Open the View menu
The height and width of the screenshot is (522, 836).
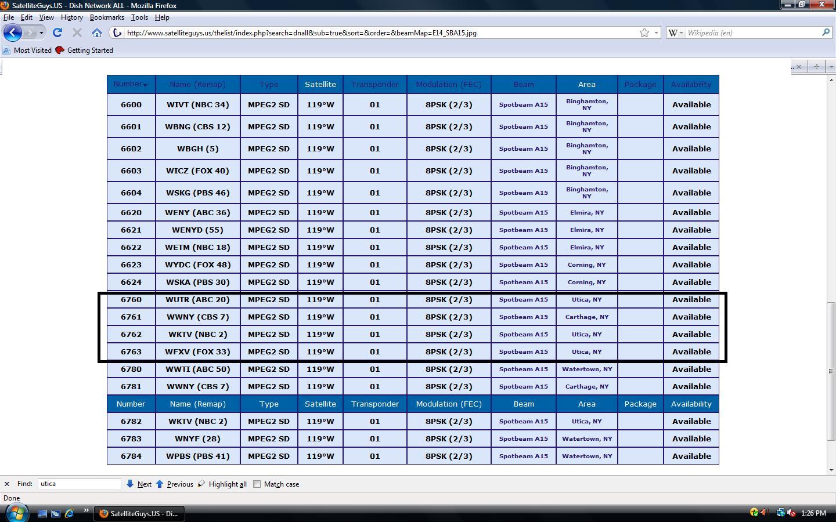pyautogui.click(x=46, y=17)
